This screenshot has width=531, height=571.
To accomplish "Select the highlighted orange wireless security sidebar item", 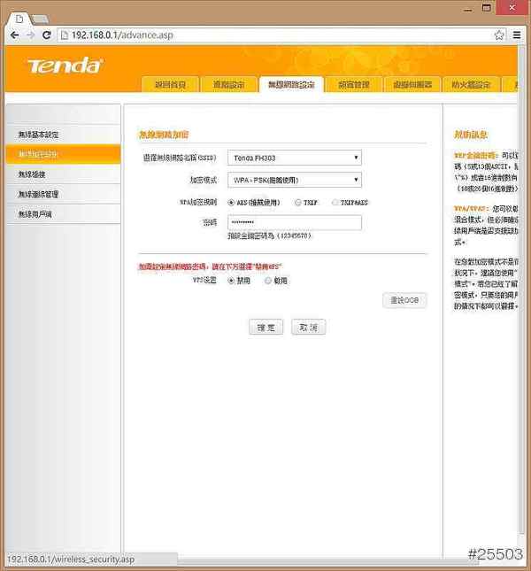I will [64, 154].
